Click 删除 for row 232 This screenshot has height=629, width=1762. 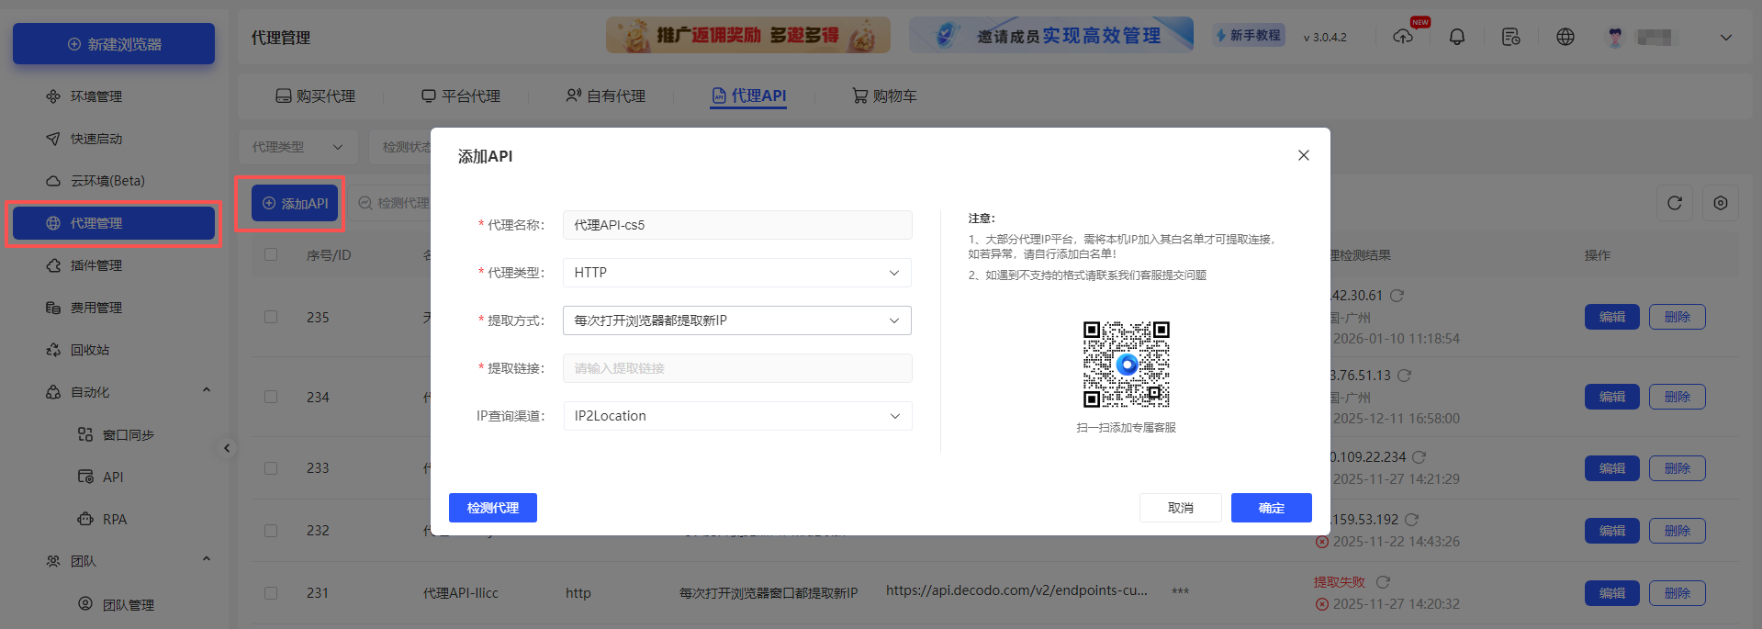1678,531
